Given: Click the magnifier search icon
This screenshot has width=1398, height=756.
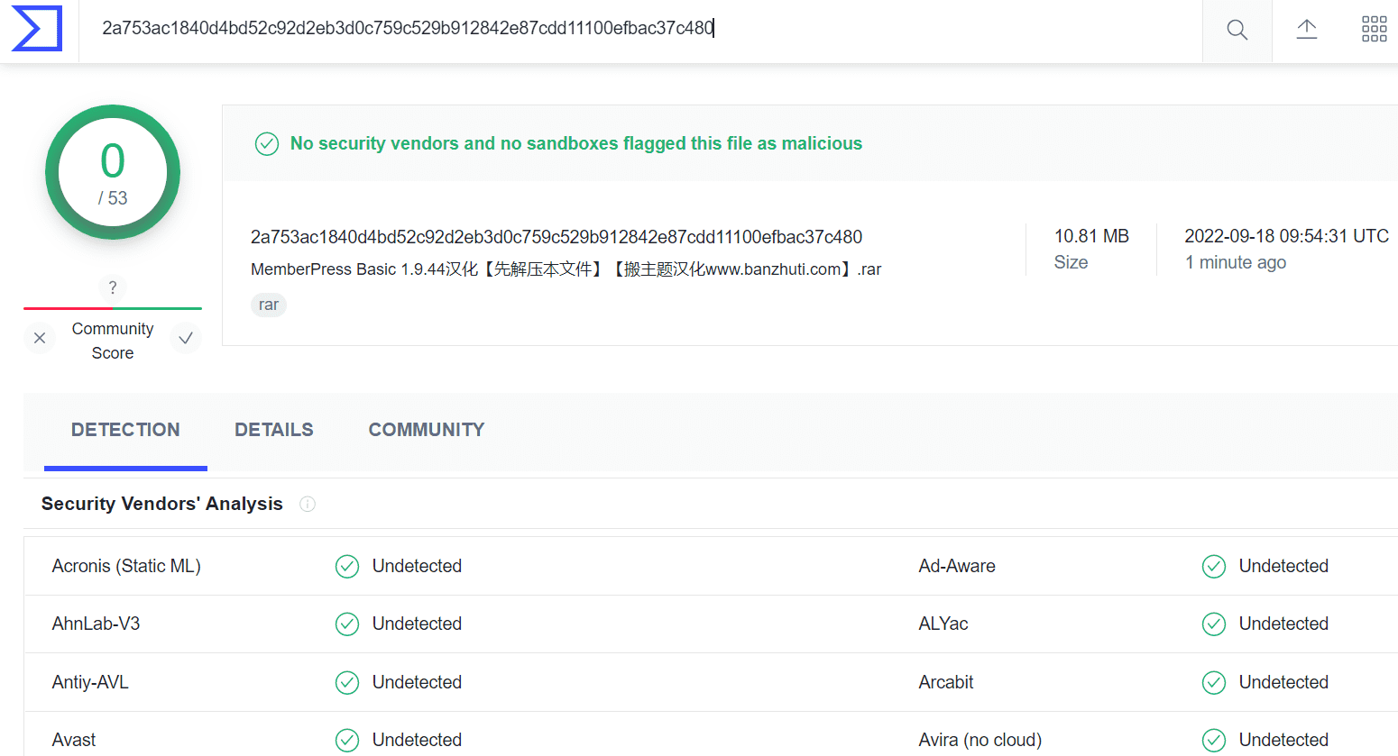Looking at the screenshot, I should tap(1237, 30).
